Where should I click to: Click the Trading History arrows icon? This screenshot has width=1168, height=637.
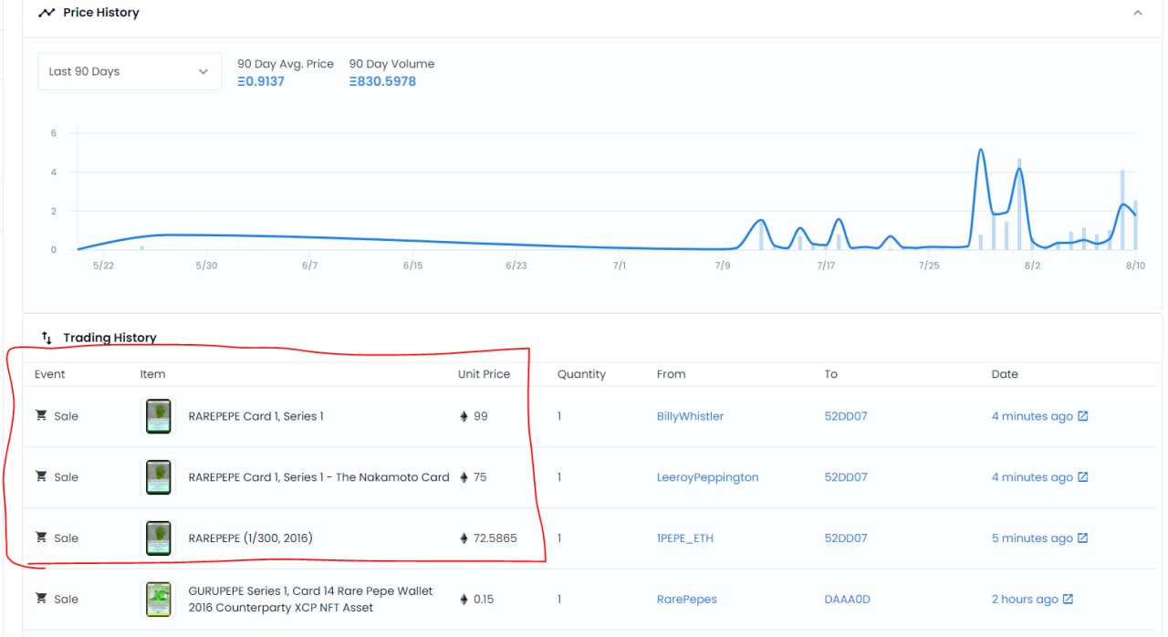click(x=47, y=338)
